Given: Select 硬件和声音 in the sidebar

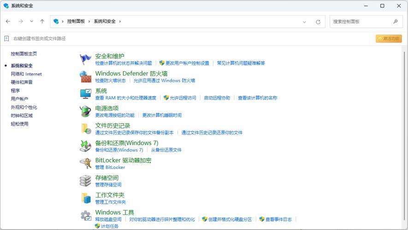Looking at the screenshot, I should [x=22, y=82].
